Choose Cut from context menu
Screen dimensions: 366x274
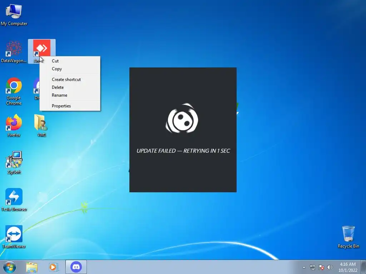[x=70, y=61]
